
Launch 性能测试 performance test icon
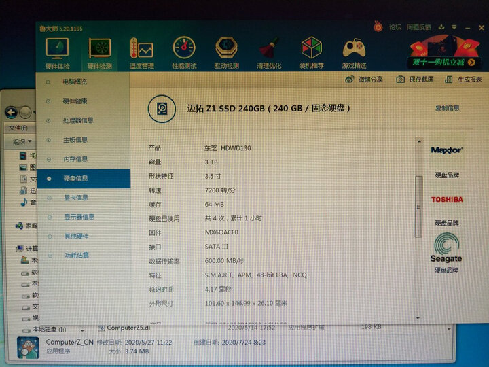184,53
